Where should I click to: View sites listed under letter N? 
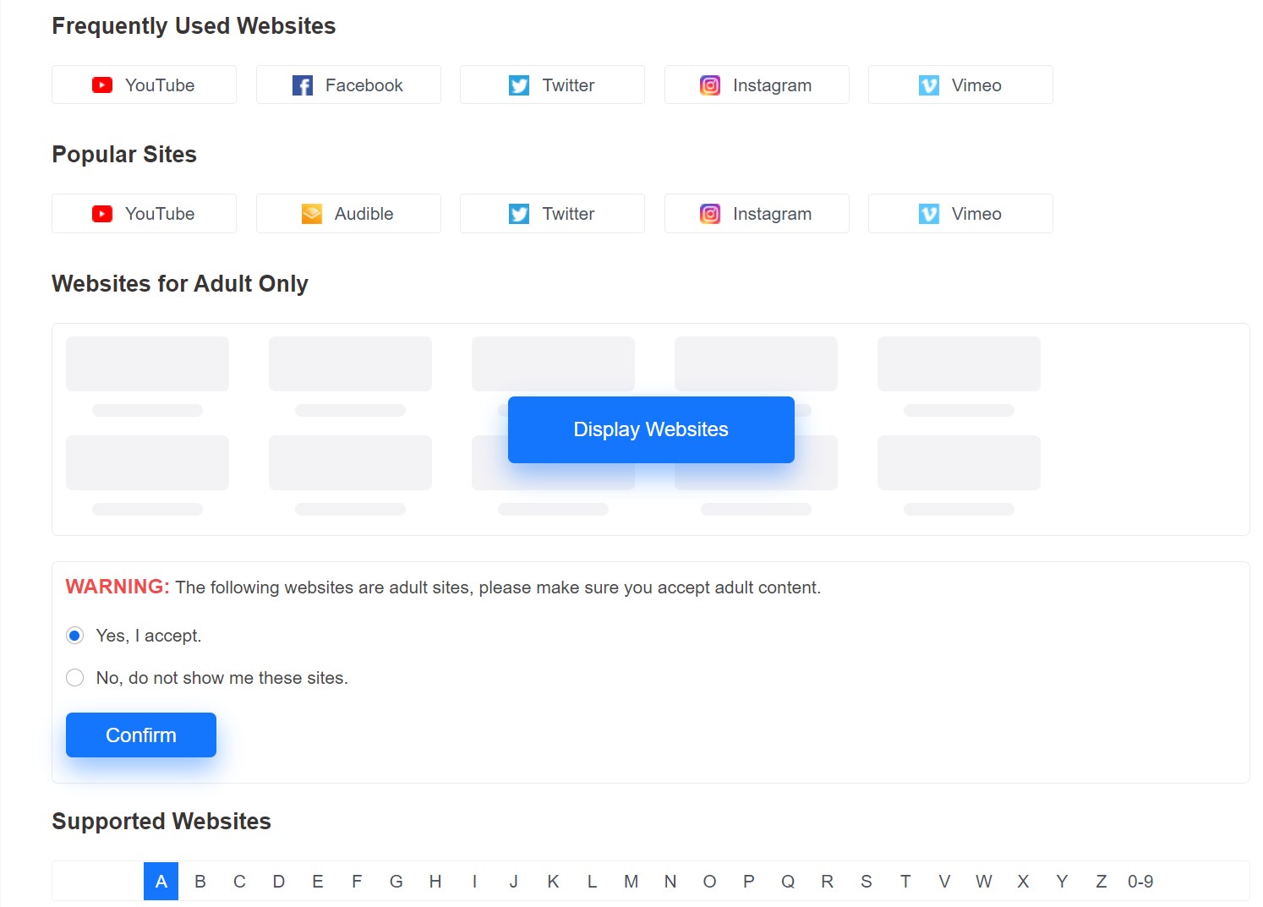pyautogui.click(x=670, y=882)
